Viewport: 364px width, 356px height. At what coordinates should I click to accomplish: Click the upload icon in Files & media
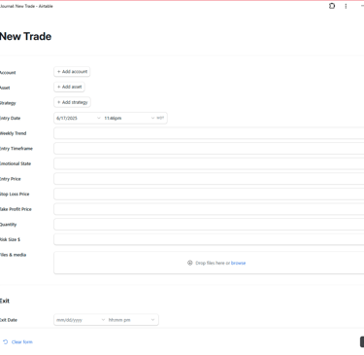[190, 263]
